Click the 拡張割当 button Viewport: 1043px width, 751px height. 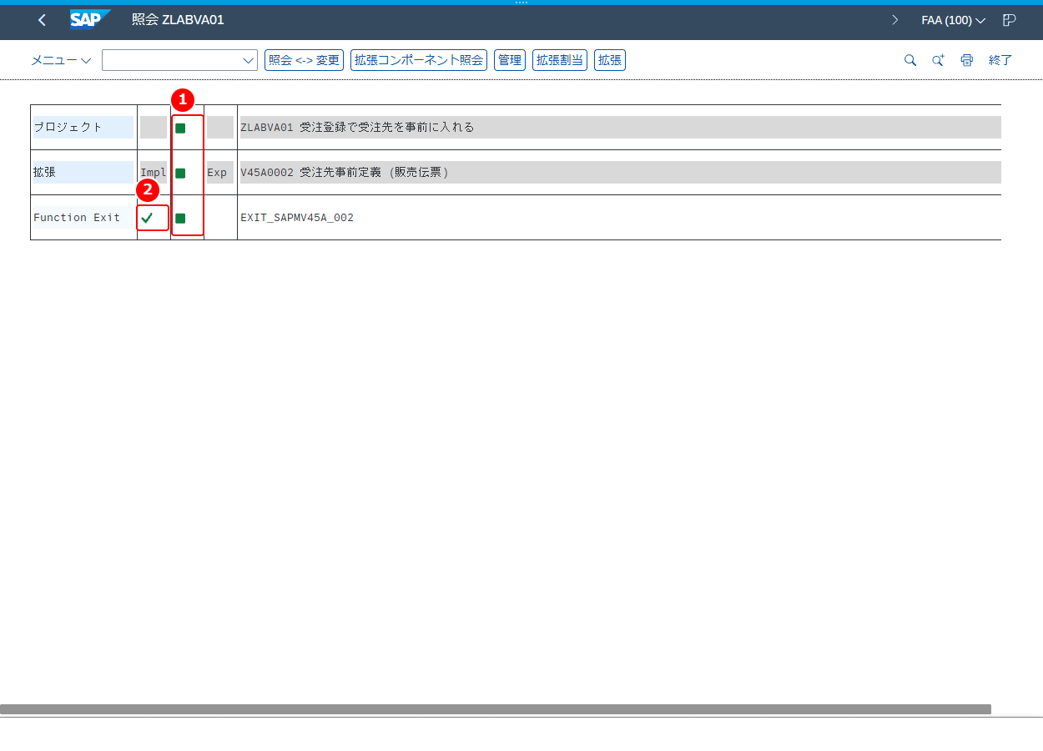tap(560, 60)
